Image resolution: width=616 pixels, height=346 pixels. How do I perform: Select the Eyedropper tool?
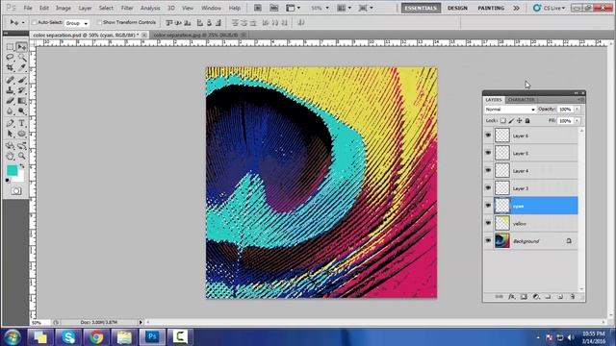coord(21,67)
